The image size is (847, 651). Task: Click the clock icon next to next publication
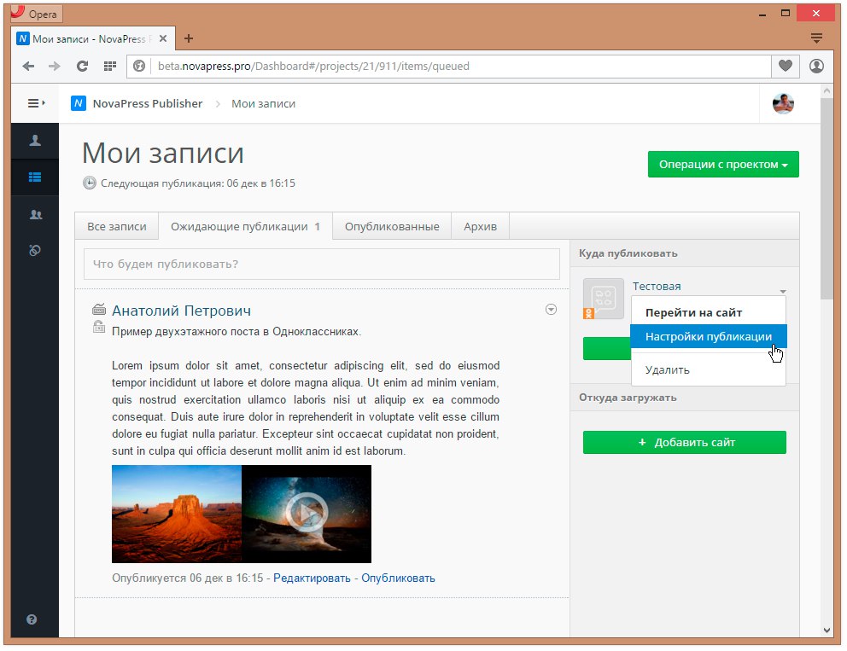point(89,183)
